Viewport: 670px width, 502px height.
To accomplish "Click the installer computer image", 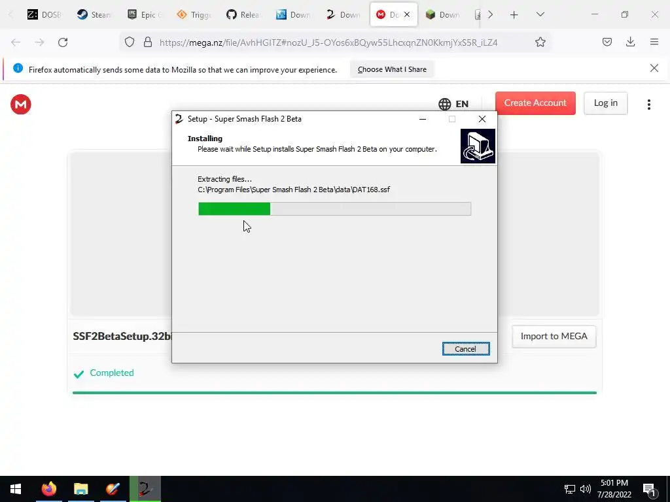I will click(478, 146).
